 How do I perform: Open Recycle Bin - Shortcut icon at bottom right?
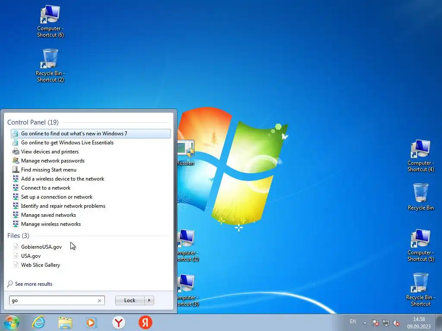click(x=420, y=290)
